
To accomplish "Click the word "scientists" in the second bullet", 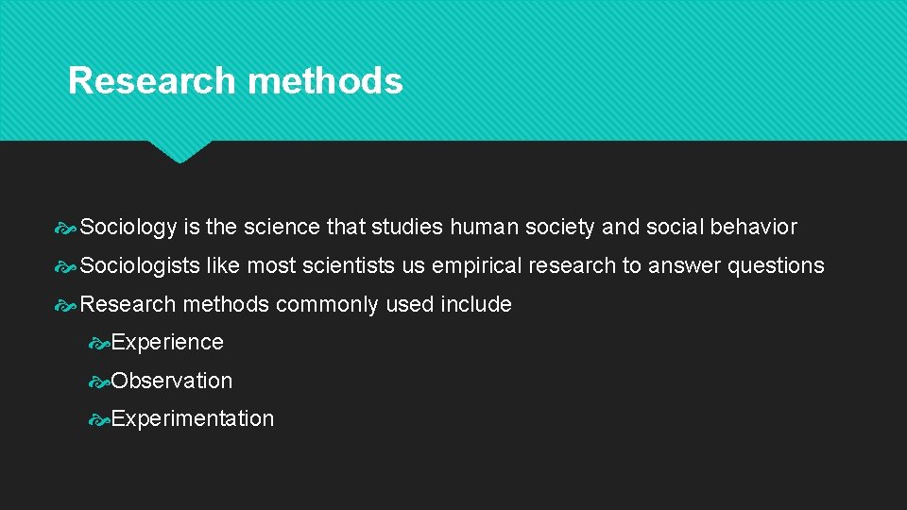I will (350, 266).
